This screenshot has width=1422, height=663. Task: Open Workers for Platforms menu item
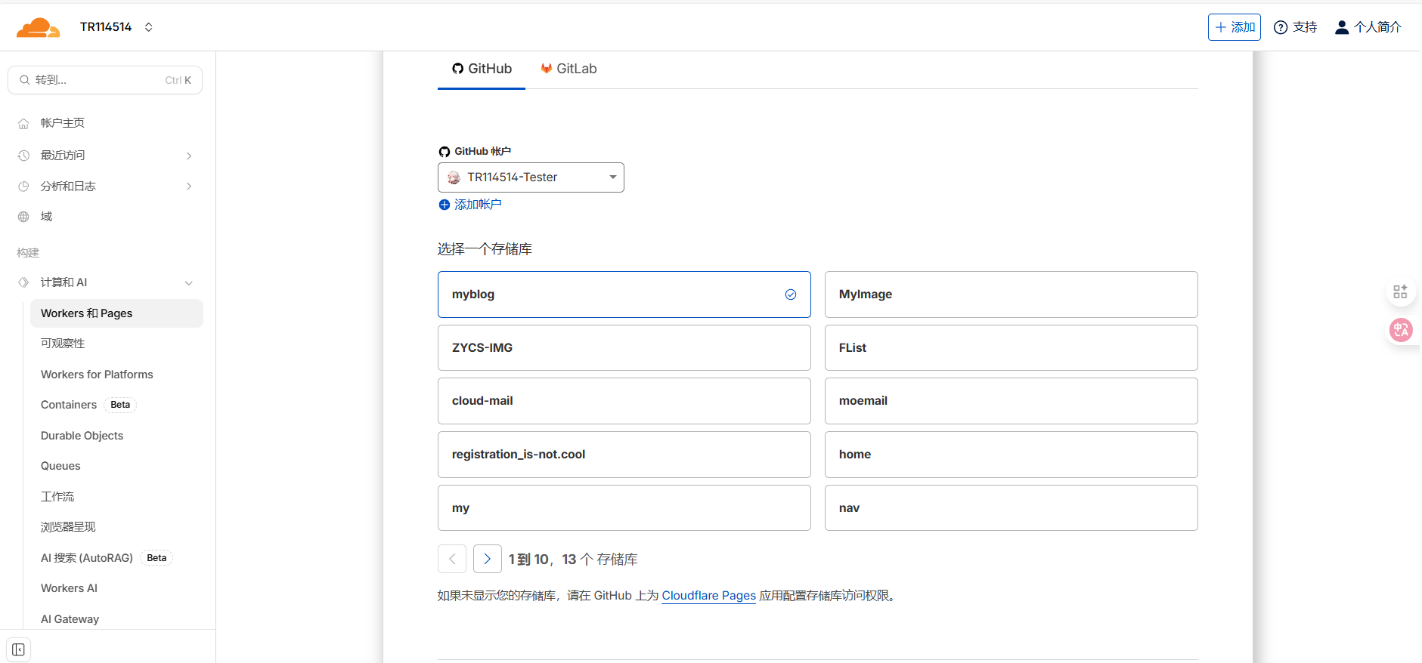pos(97,375)
